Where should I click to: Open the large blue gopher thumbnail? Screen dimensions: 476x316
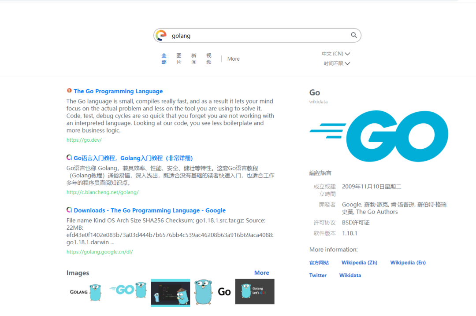[x=203, y=292]
